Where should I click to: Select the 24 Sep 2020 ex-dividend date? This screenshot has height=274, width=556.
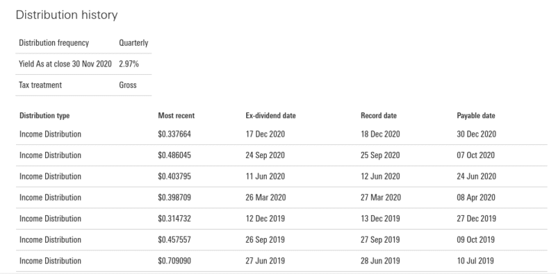click(265, 155)
